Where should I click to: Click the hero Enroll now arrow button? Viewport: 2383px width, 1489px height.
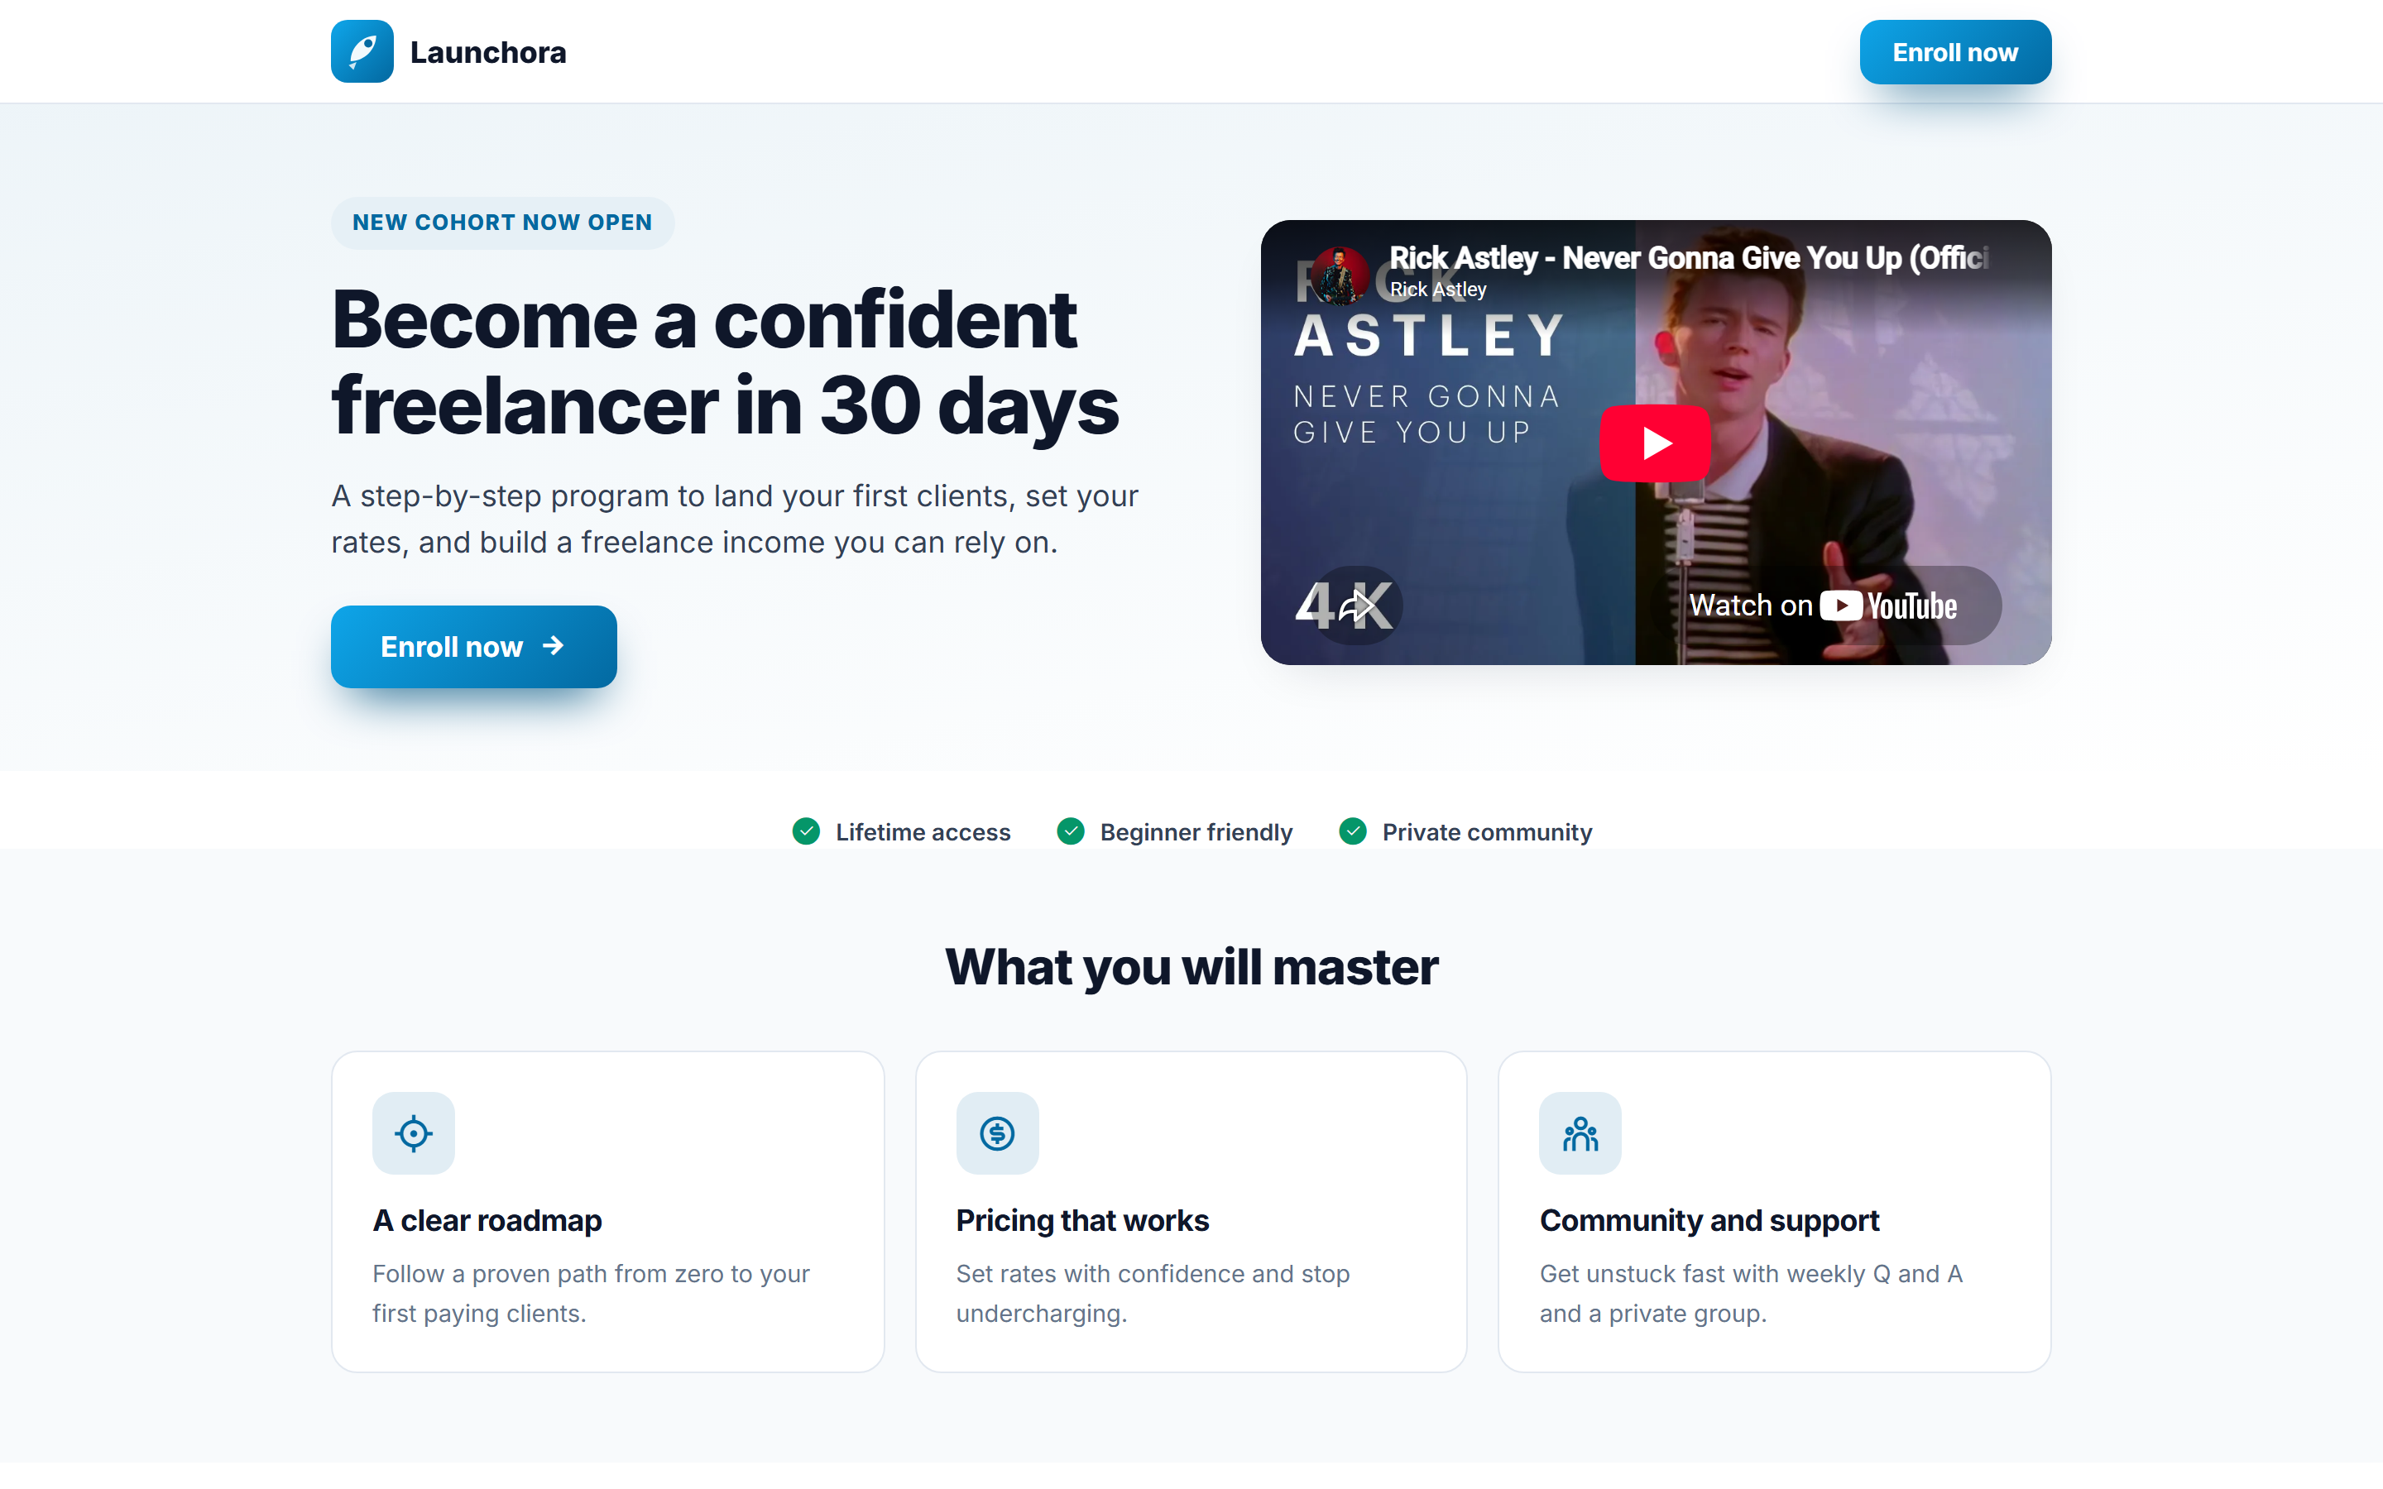(473, 646)
